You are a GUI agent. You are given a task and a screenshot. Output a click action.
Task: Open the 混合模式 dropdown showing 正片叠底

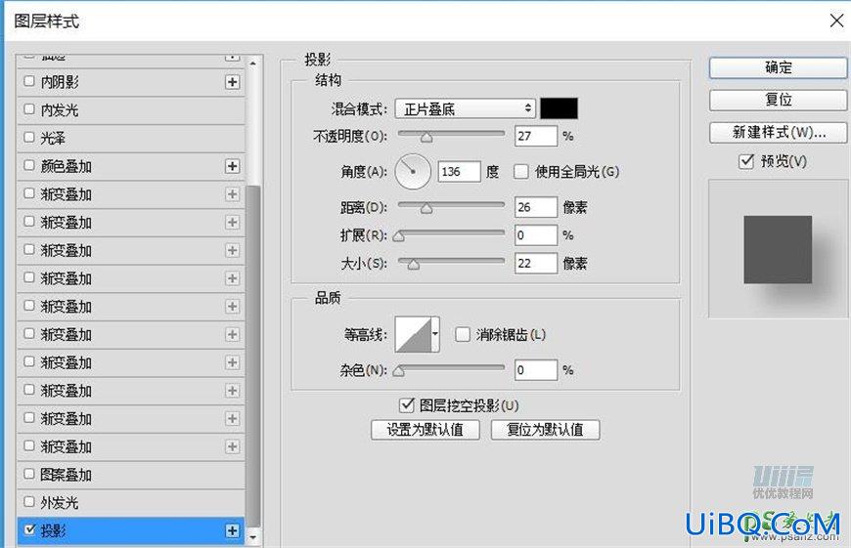(x=466, y=109)
